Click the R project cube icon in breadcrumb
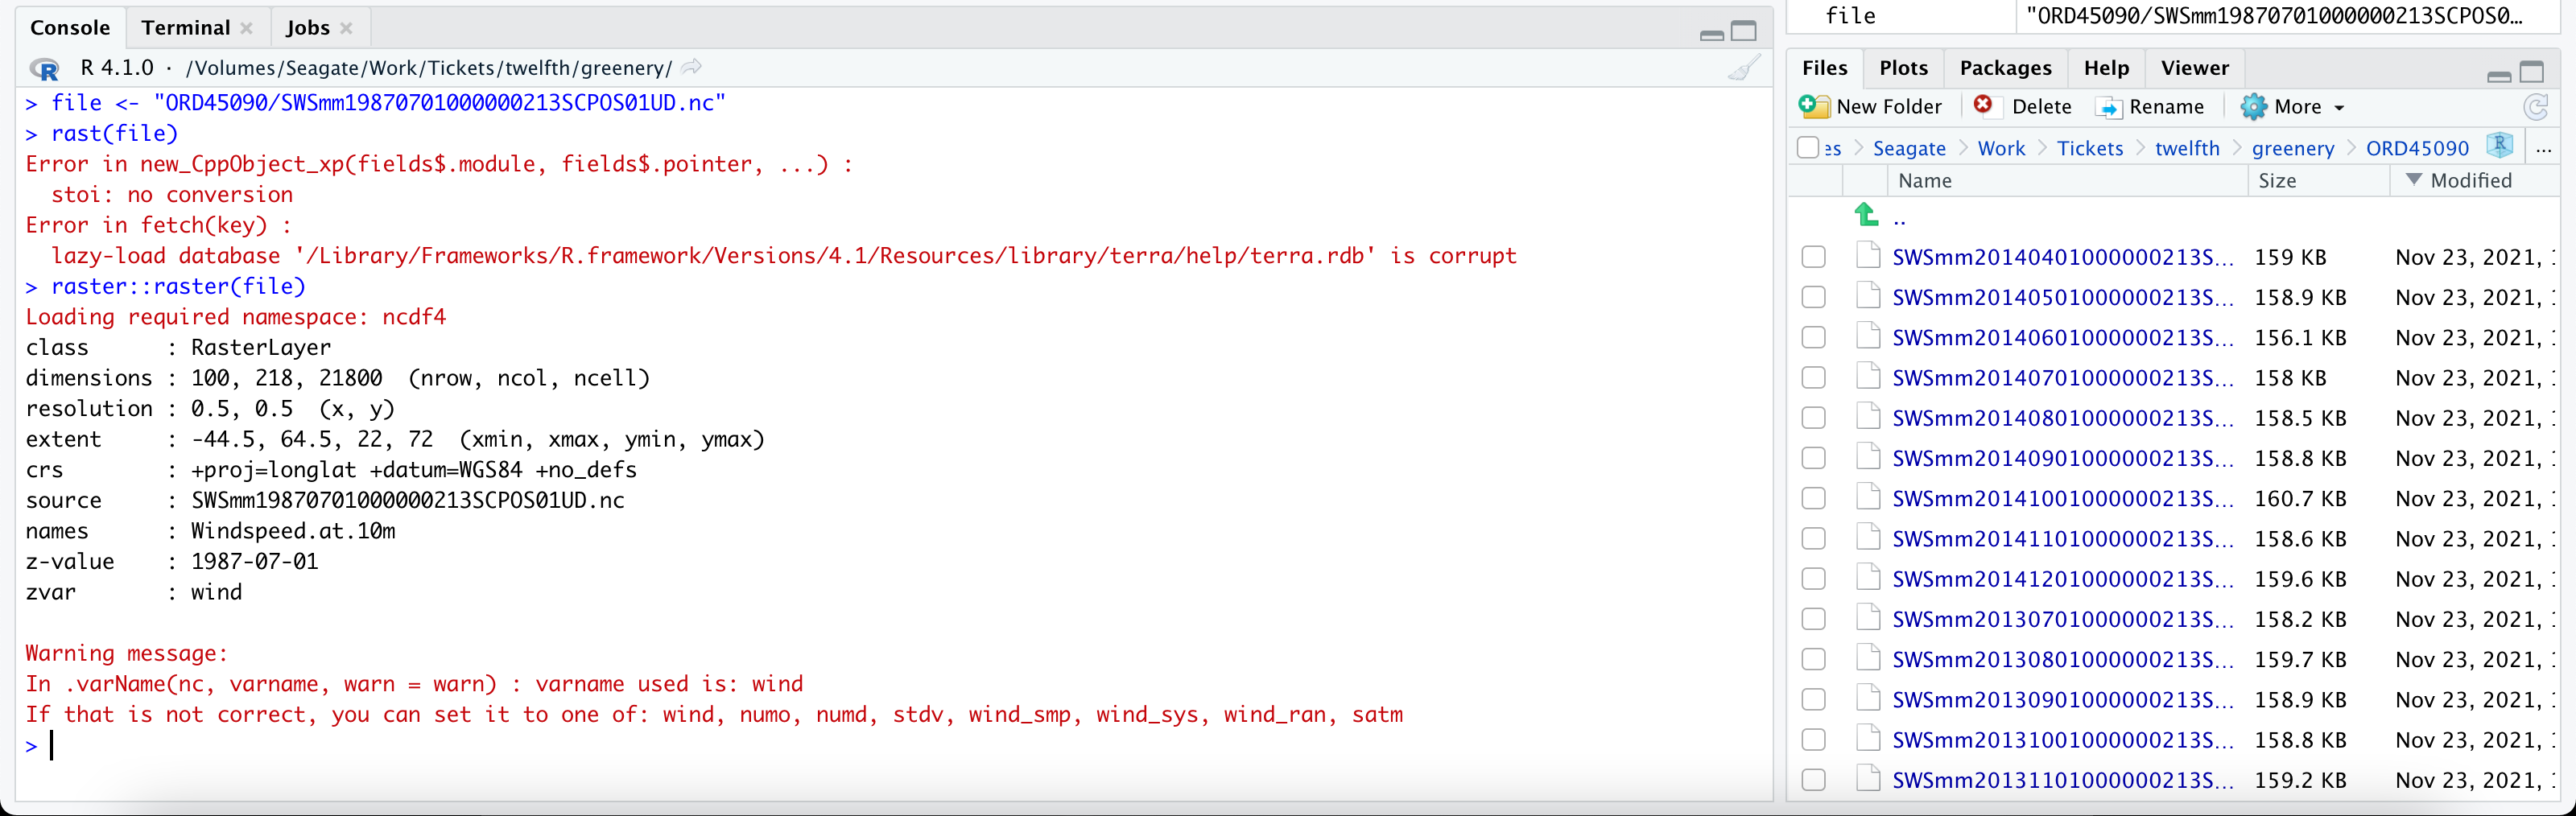2576x816 pixels. 2501,146
